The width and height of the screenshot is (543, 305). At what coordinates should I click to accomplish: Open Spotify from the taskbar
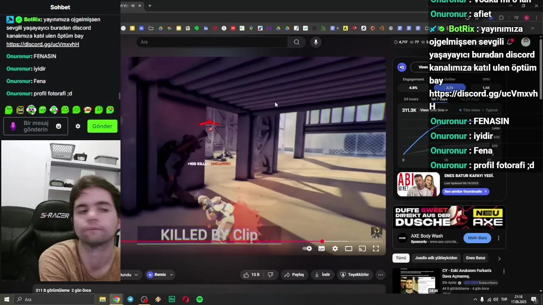coord(199,299)
